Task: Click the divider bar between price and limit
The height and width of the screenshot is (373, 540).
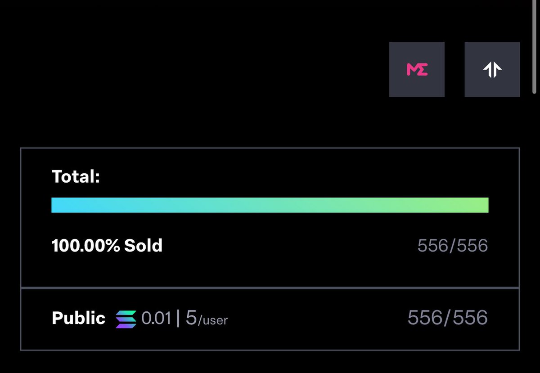Action: coord(178,319)
